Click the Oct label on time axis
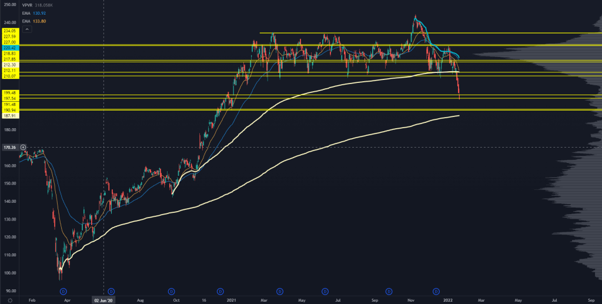602x304 pixels. [176, 300]
